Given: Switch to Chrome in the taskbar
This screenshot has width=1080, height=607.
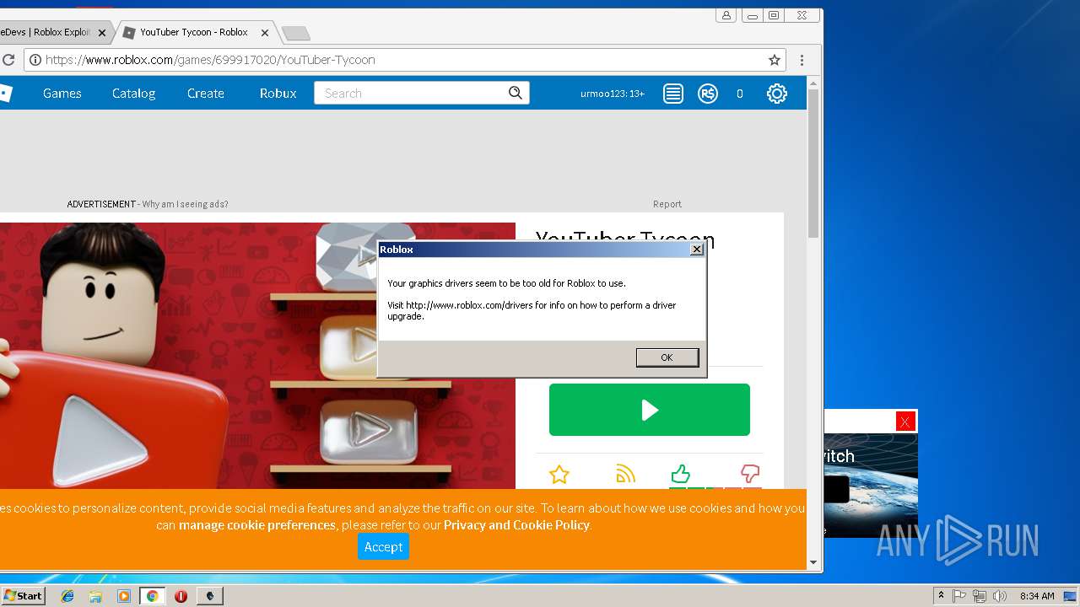Looking at the screenshot, I should [x=152, y=596].
